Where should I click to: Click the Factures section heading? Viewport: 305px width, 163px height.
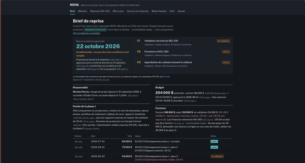161,108
